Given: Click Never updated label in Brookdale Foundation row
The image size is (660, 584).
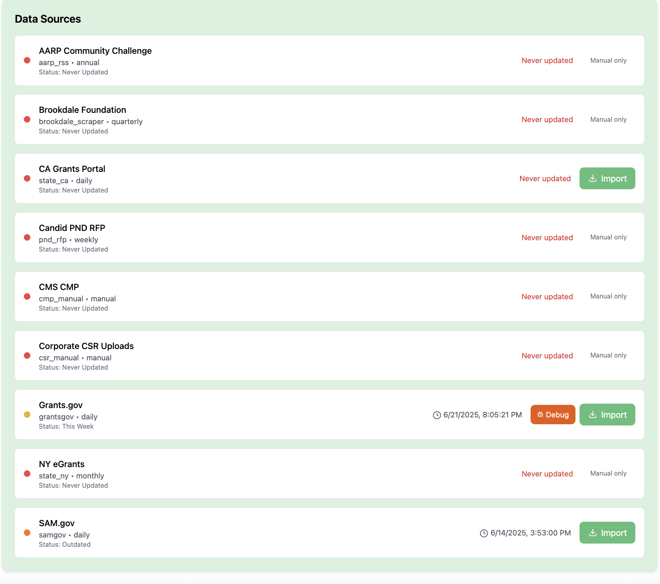Looking at the screenshot, I should [x=547, y=119].
